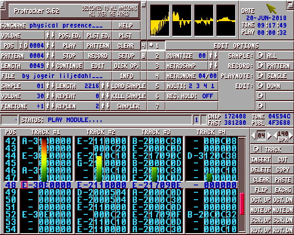The image size is (294, 235).
Task: Click the OCT. UP button
Action: (x=260, y=200)
